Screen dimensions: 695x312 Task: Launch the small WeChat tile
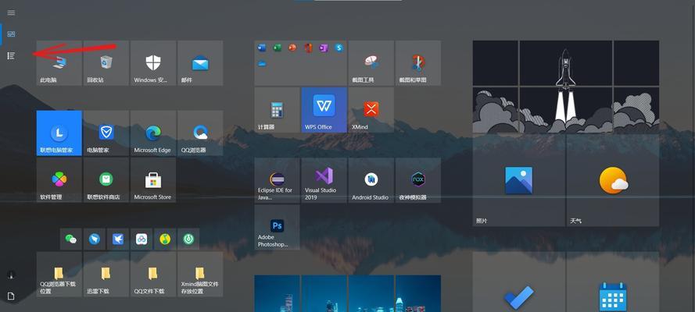71,239
